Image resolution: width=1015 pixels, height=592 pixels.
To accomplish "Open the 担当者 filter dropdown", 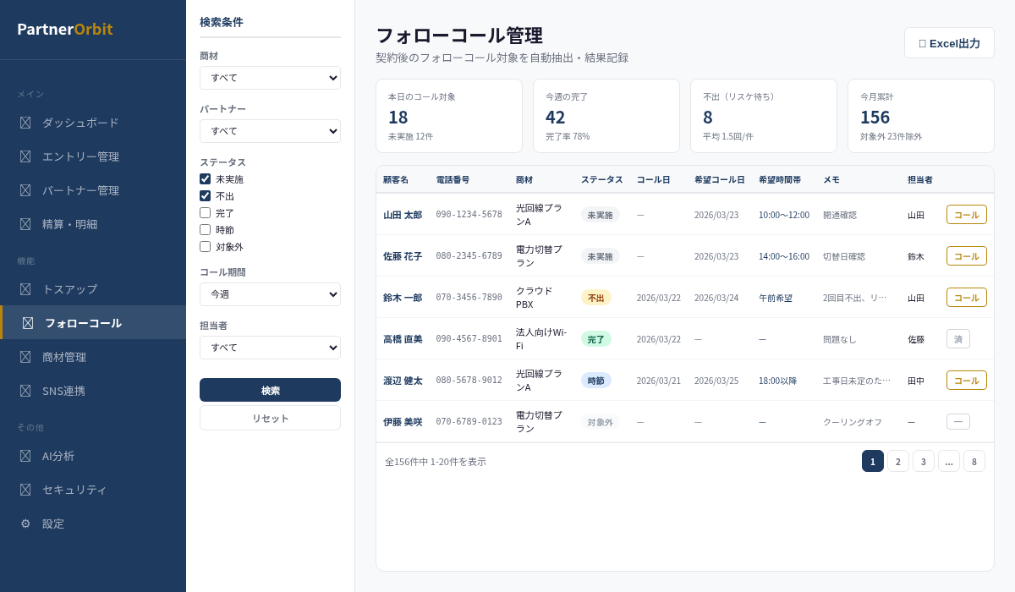I will [x=270, y=348].
